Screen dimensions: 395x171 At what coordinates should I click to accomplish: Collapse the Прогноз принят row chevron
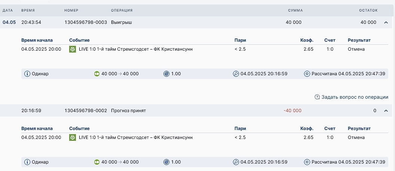386,111
